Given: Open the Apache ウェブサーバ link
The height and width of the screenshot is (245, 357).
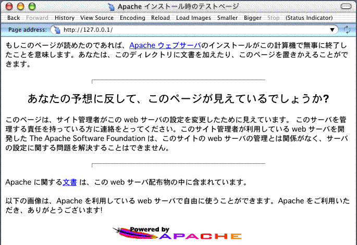Looking at the screenshot, I should coord(165,45).
